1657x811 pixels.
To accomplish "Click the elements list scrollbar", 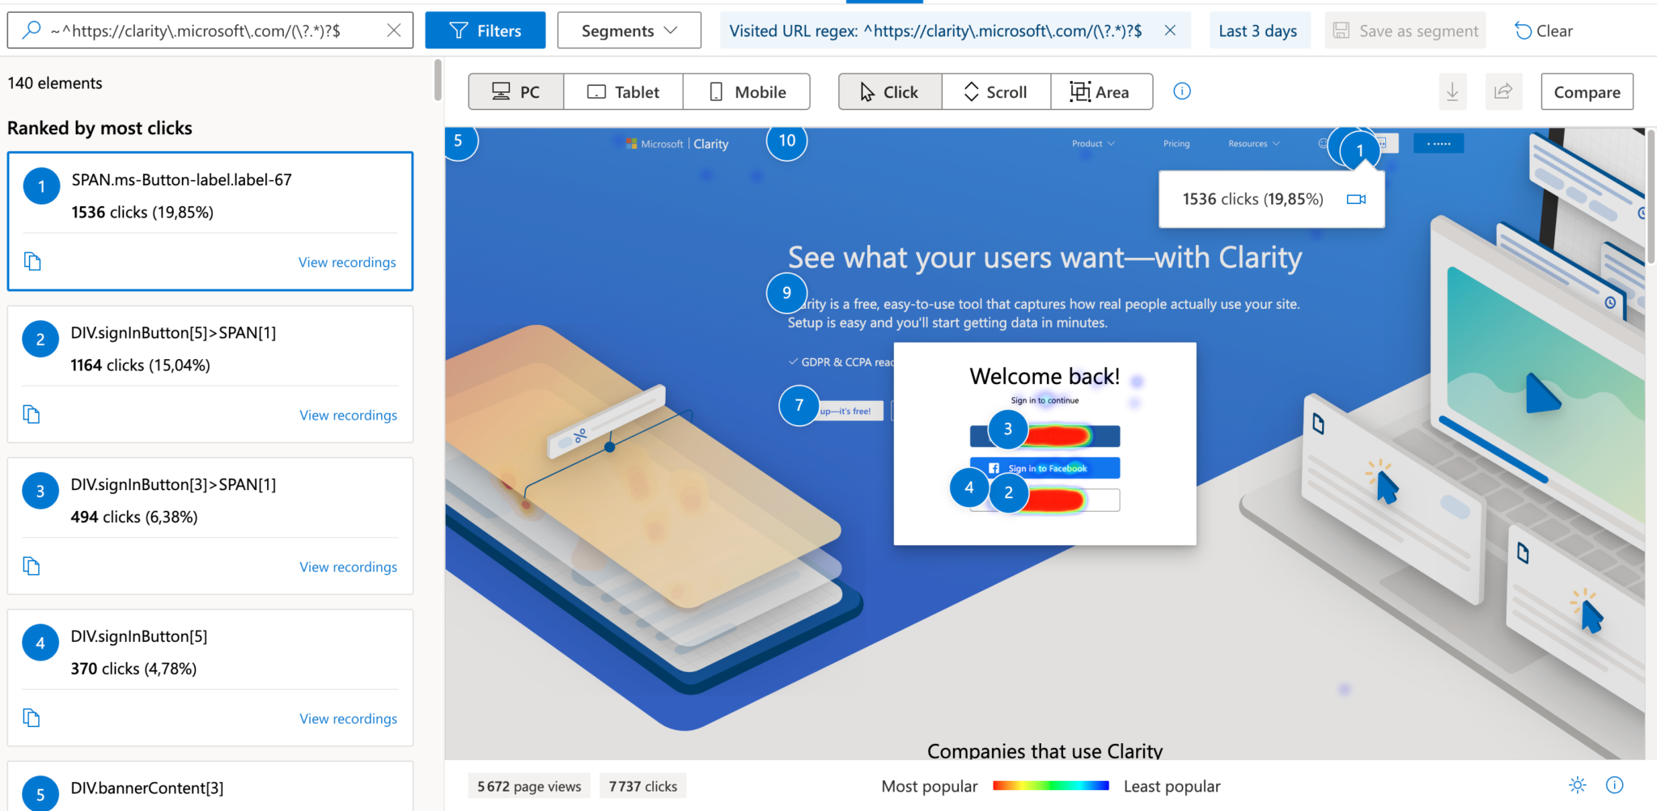I will click(438, 80).
